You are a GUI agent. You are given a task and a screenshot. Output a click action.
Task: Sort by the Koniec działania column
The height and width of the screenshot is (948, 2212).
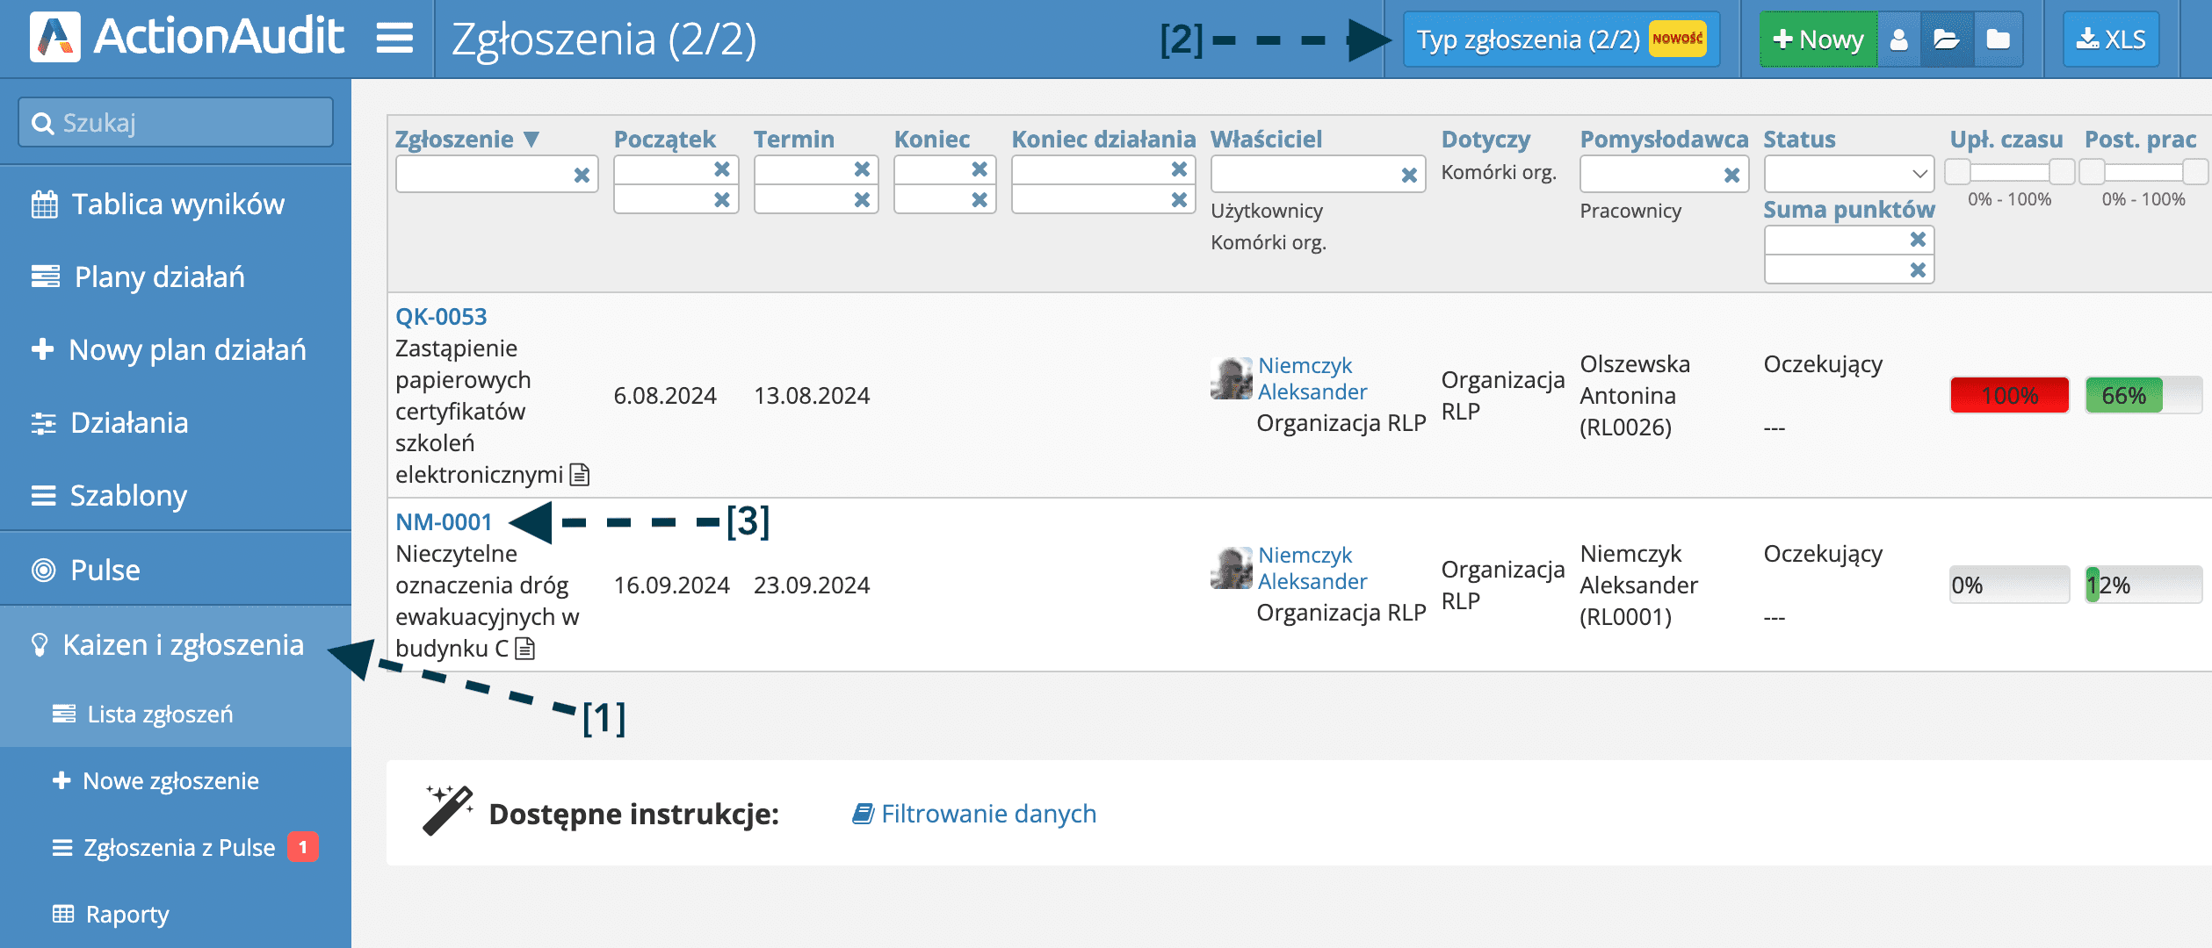[1102, 139]
